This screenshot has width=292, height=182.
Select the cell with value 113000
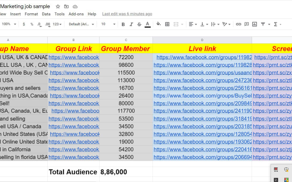click(126, 81)
